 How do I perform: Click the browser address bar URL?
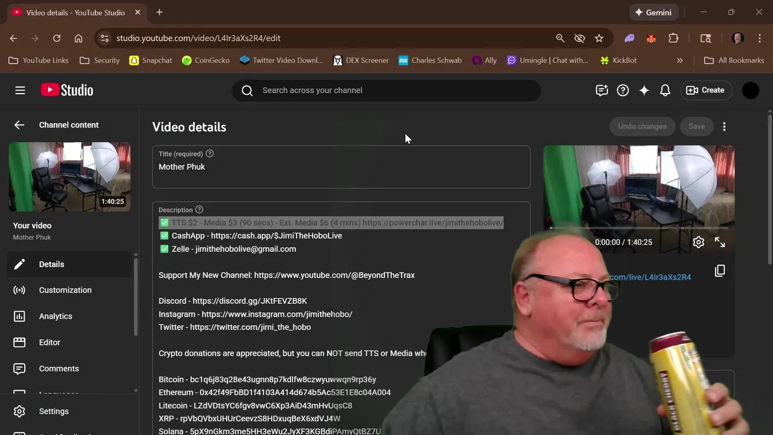(198, 38)
